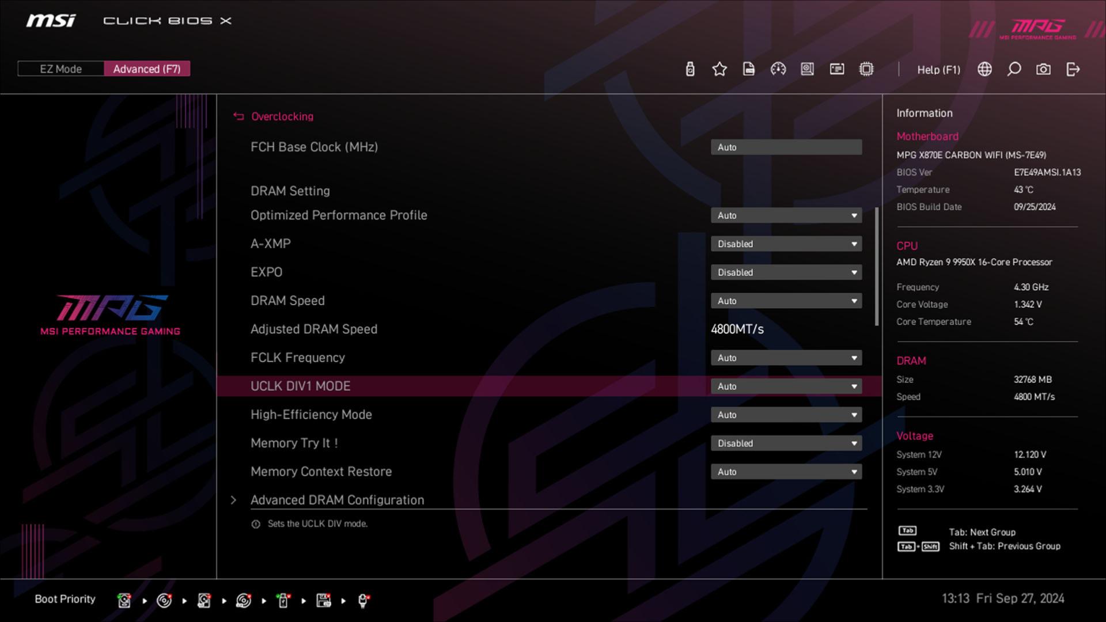Click the CPU heading in Information panel
The height and width of the screenshot is (622, 1106).
coord(907,246)
